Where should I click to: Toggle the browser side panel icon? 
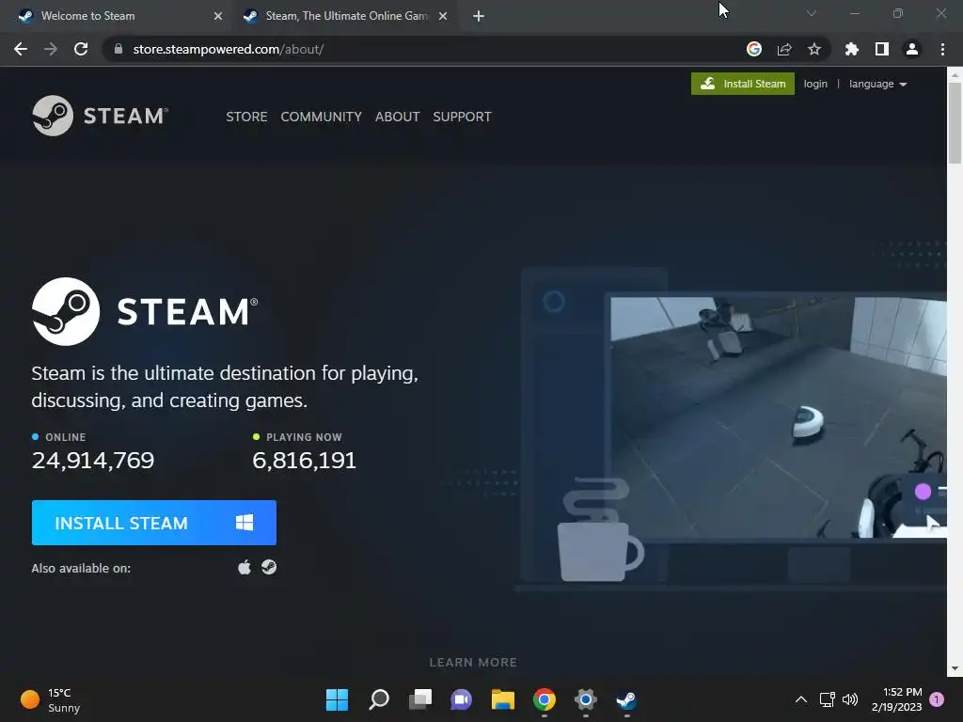click(882, 49)
